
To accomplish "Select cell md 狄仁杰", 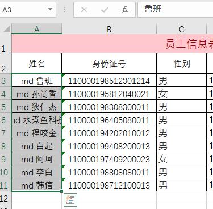I will tap(37, 107).
